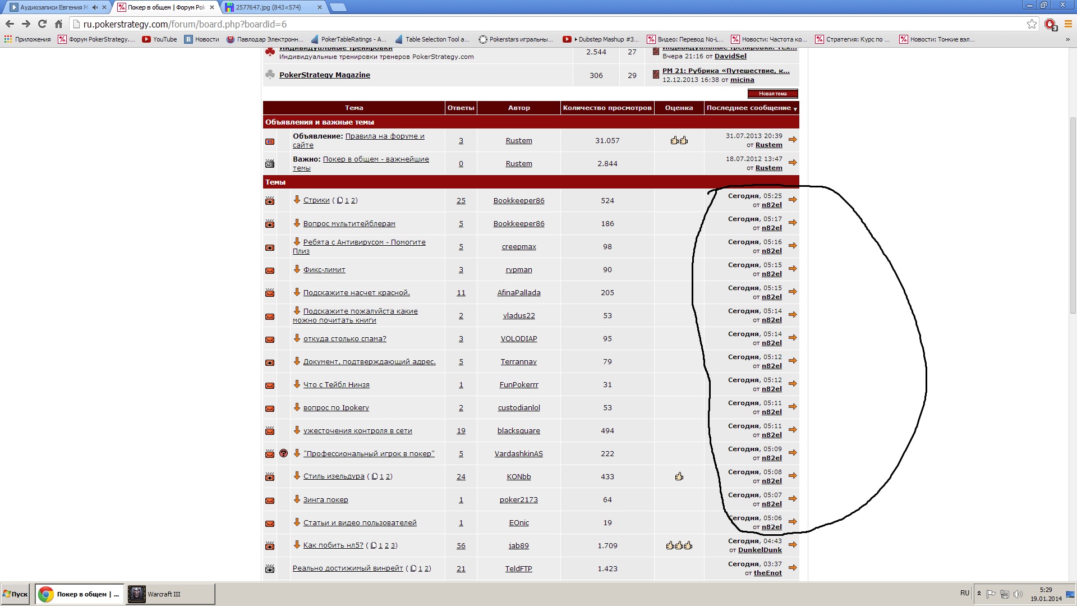Image resolution: width=1077 pixels, height=606 pixels.
Task: Open the Chrome hamburger menu icon
Action: (1068, 24)
